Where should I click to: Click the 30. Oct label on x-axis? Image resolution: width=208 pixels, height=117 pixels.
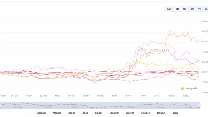[x=72, y=96]
